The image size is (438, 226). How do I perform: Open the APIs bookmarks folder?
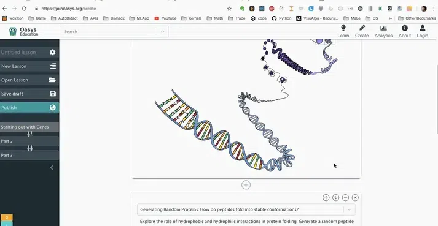click(91, 18)
